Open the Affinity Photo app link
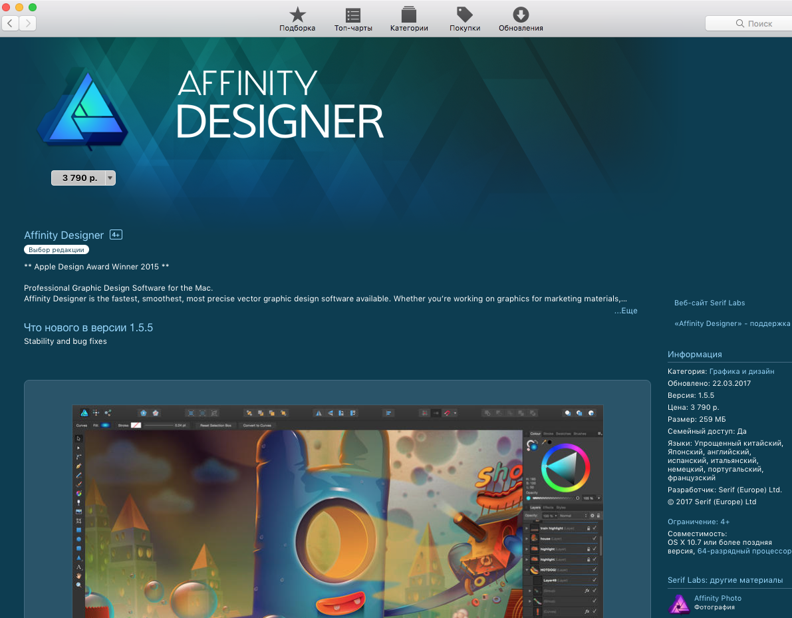This screenshot has width=792, height=618. coord(718,598)
